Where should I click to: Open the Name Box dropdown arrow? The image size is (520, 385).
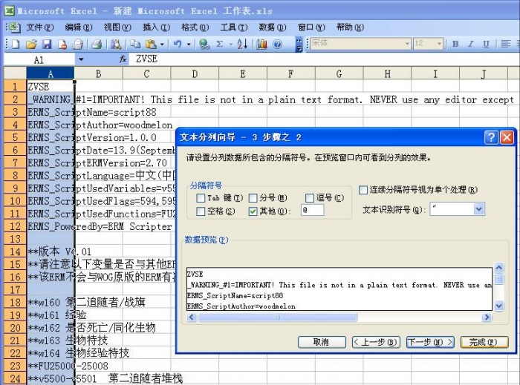(81, 59)
